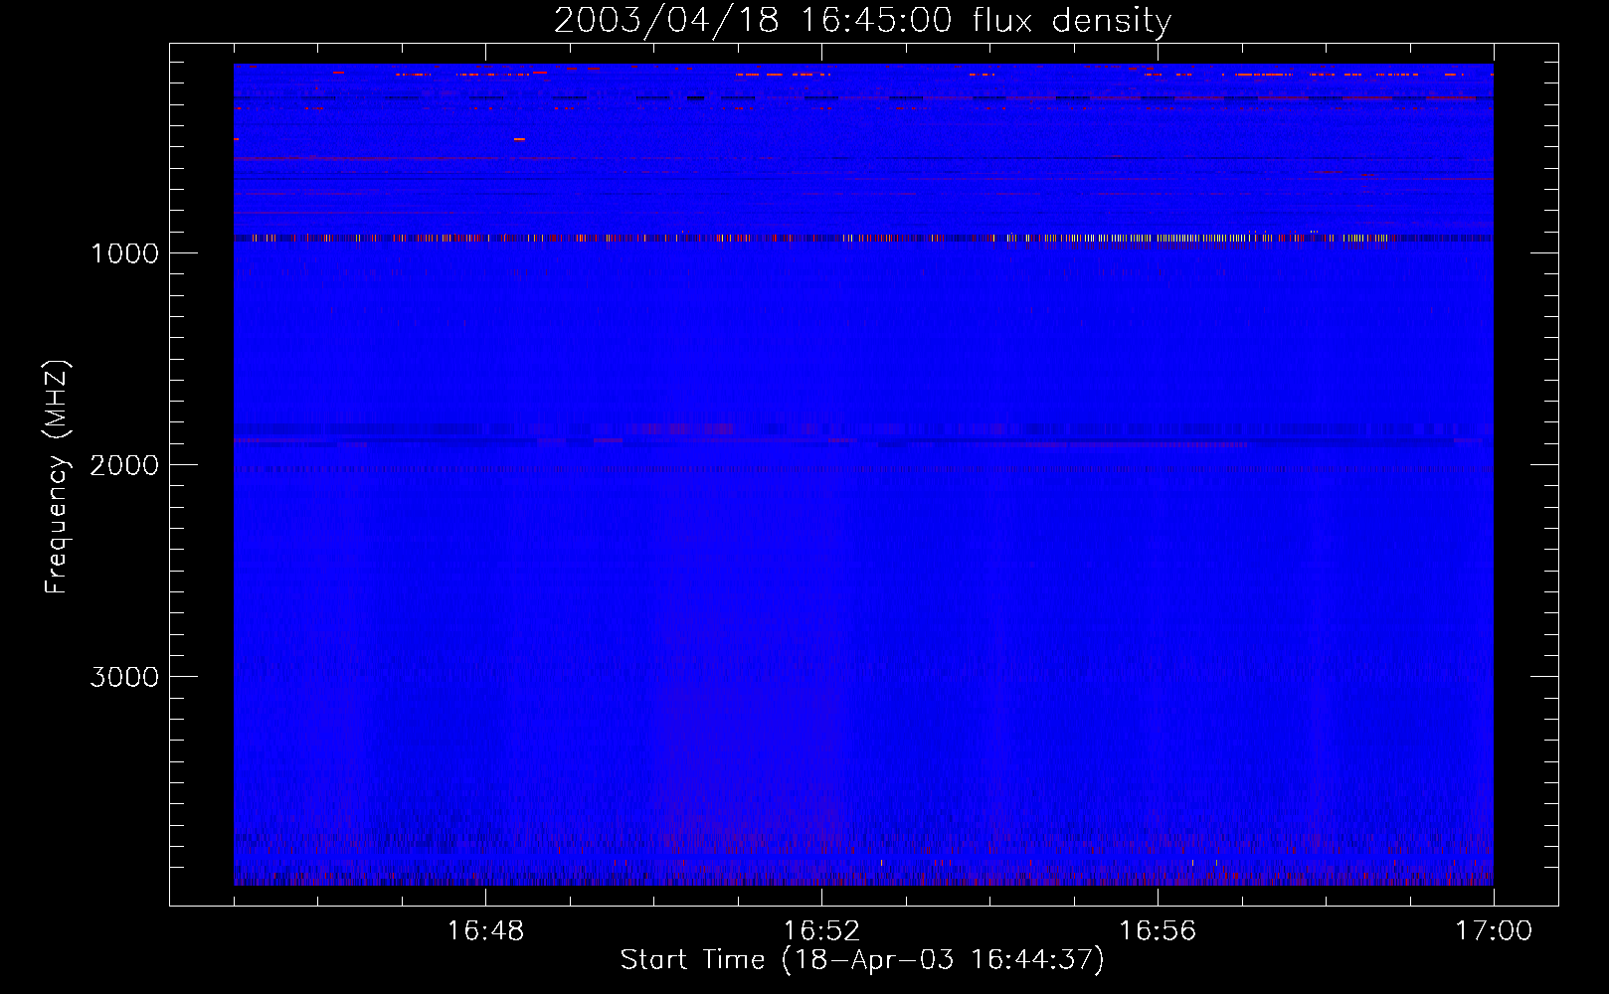Click the red noisy strip along spectrogram bottom
The height and width of the screenshot is (994, 1609).
862,879
